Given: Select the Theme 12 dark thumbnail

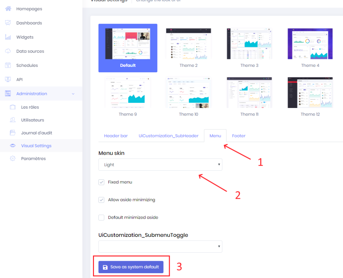Looking at the screenshot, I should [310, 93].
